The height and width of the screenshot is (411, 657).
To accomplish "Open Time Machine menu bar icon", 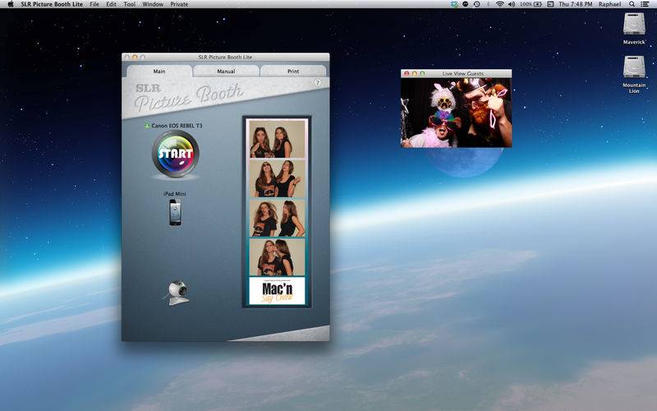I will pyautogui.click(x=477, y=4).
